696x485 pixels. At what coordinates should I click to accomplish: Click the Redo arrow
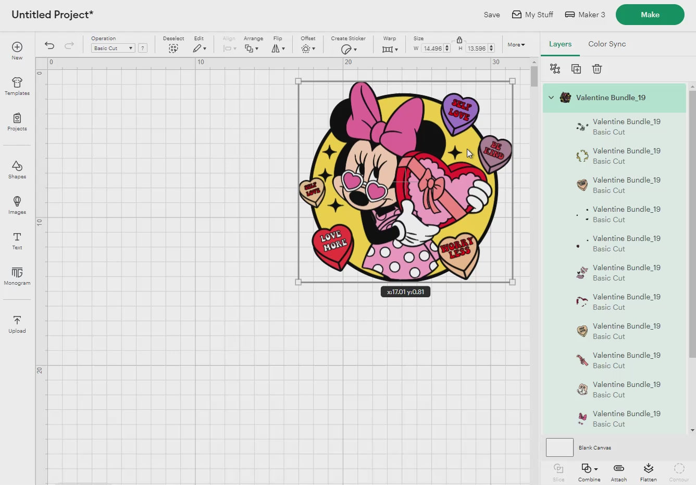coord(69,45)
